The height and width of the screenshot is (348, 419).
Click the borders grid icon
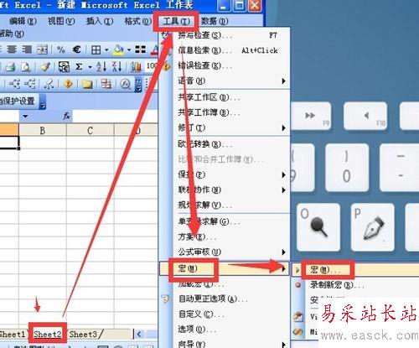96,50
